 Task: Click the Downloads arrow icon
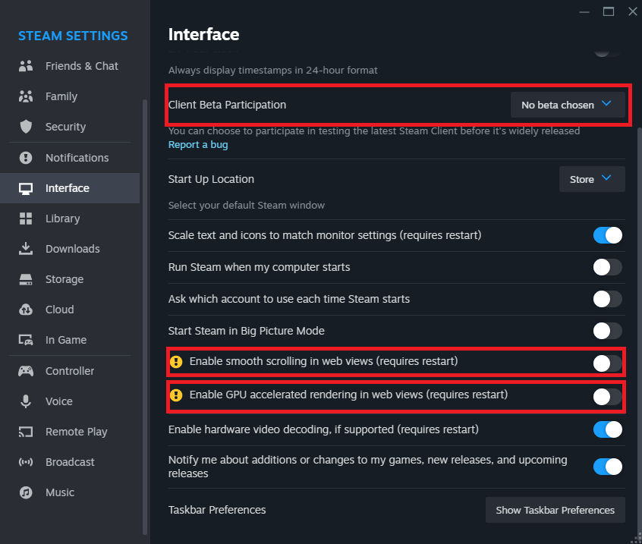[26, 249]
